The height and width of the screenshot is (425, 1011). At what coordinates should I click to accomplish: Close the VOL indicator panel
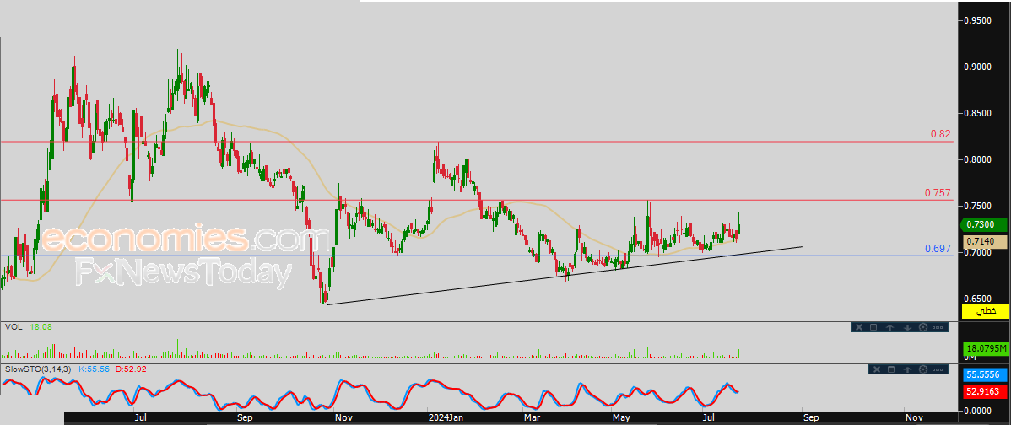pos(859,327)
